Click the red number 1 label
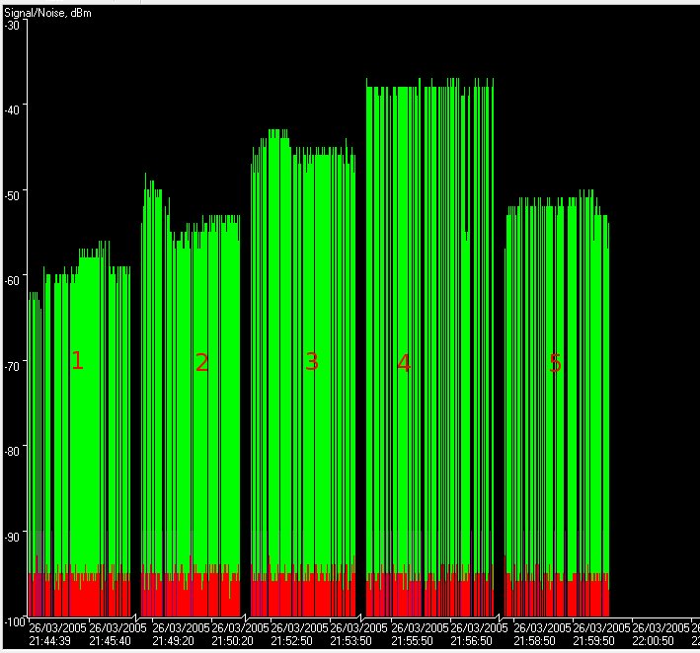The image size is (700, 653). [x=77, y=362]
